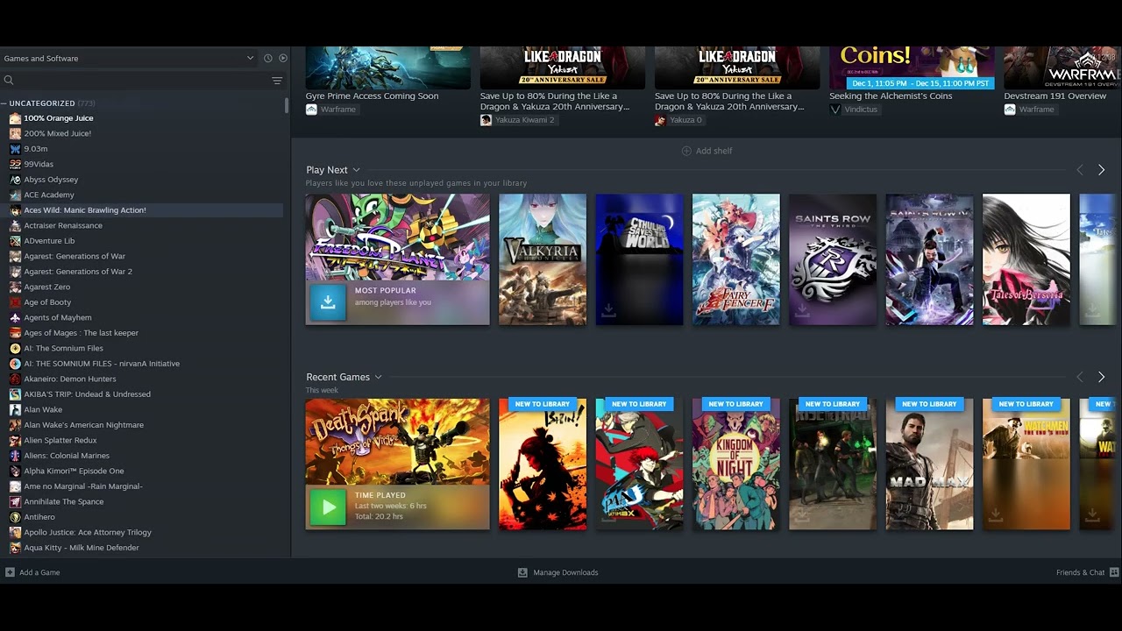Toggle the ready-to-play filter icon
The height and width of the screenshot is (631, 1122).
283,58
